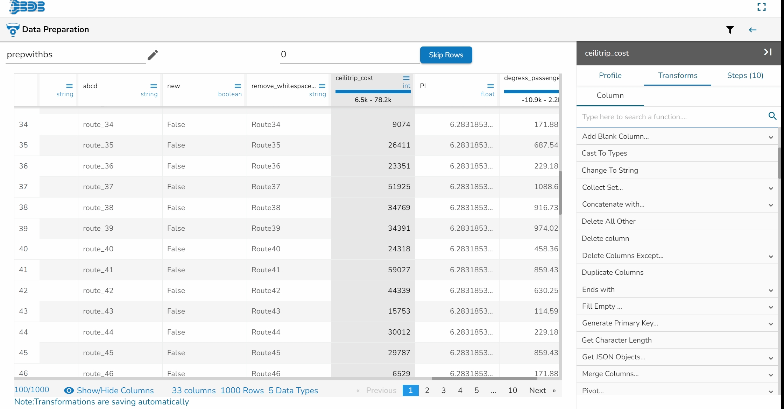784x409 pixels.
Task: Click the pencil edit name icon
Action: (153, 55)
